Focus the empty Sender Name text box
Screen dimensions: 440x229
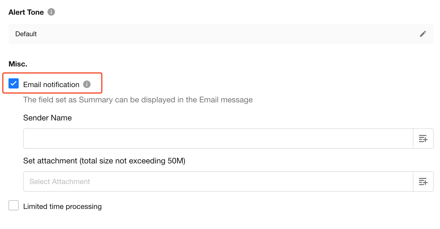[x=218, y=139]
